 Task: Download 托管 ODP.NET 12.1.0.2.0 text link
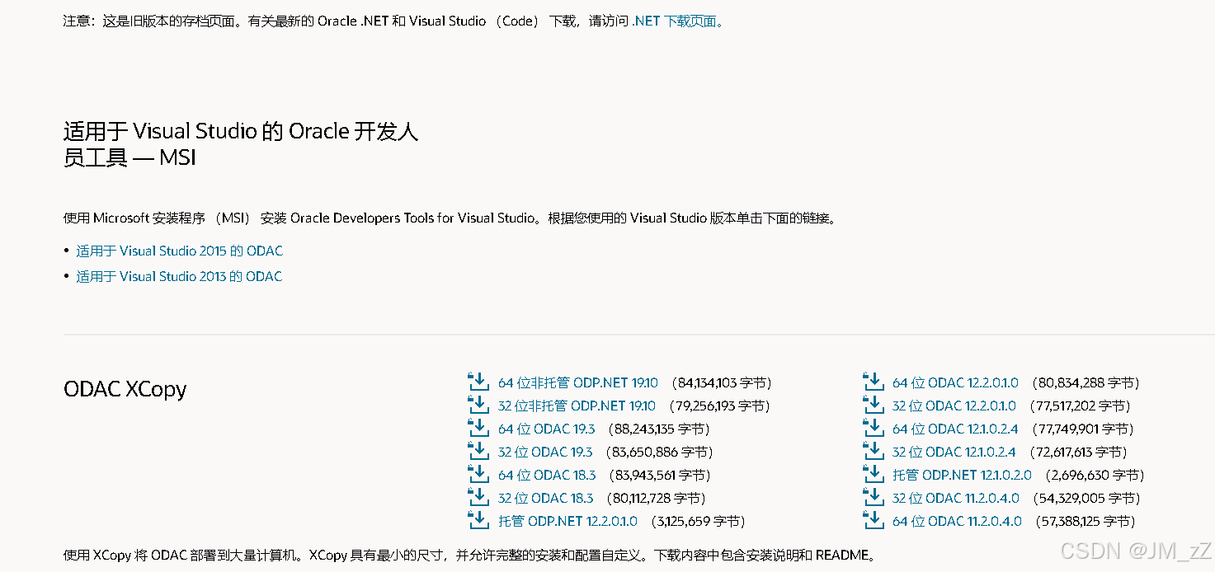click(x=962, y=475)
